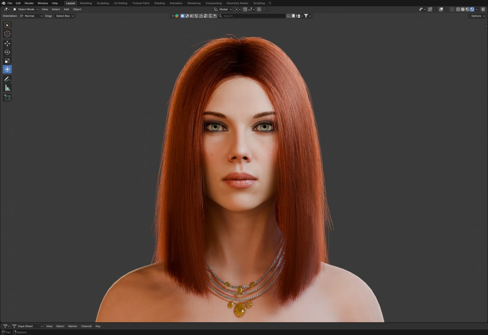Open the Dope Sheet View menu
The height and width of the screenshot is (335, 488).
click(x=49, y=326)
